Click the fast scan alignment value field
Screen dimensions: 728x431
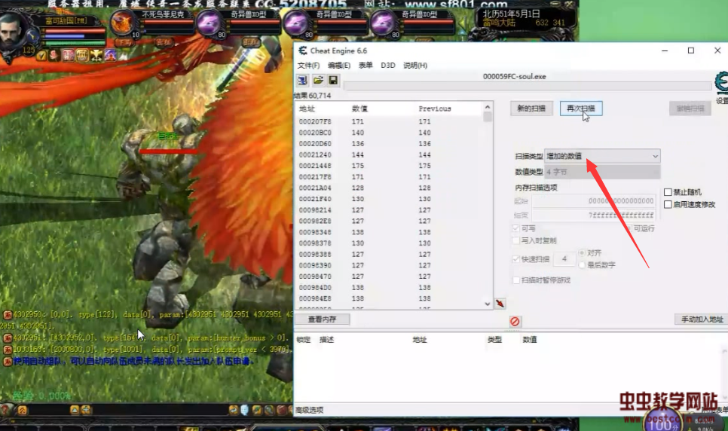(564, 259)
